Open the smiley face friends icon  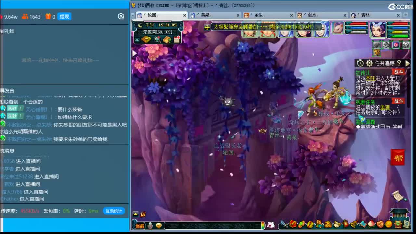pyautogui.click(x=389, y=224)
